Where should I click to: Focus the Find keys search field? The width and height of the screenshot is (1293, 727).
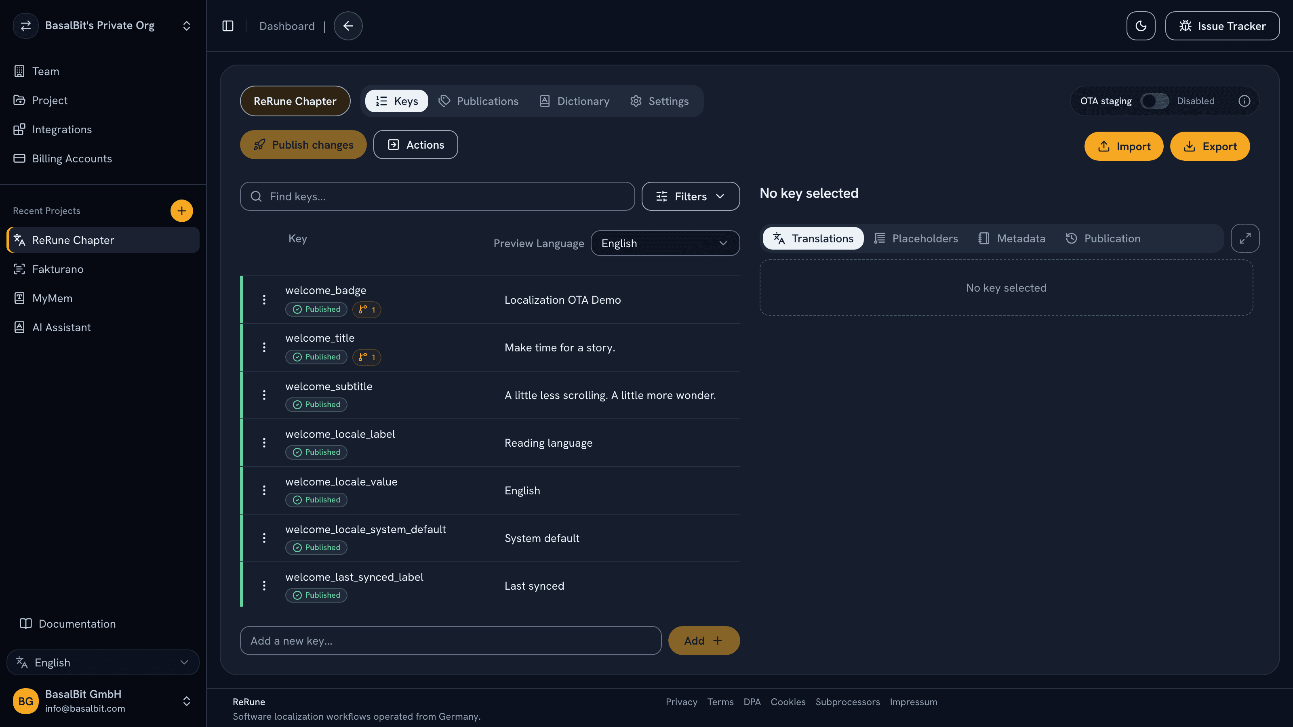coord(437,196)
